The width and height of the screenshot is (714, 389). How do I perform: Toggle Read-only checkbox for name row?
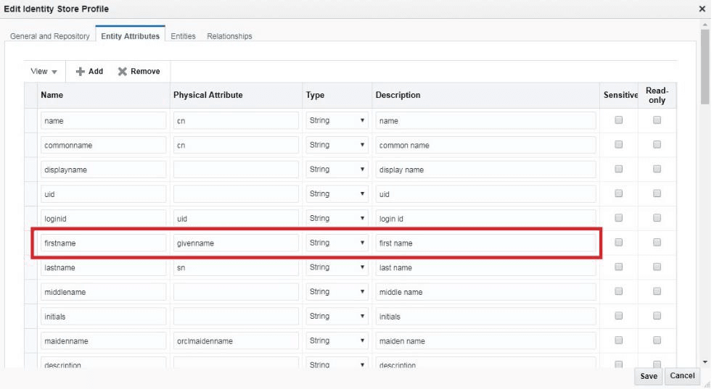(657, 120)
